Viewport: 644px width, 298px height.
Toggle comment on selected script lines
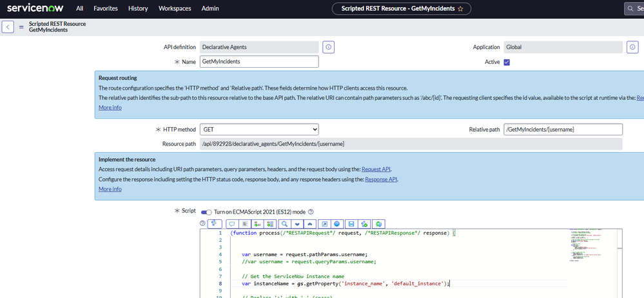232,224
